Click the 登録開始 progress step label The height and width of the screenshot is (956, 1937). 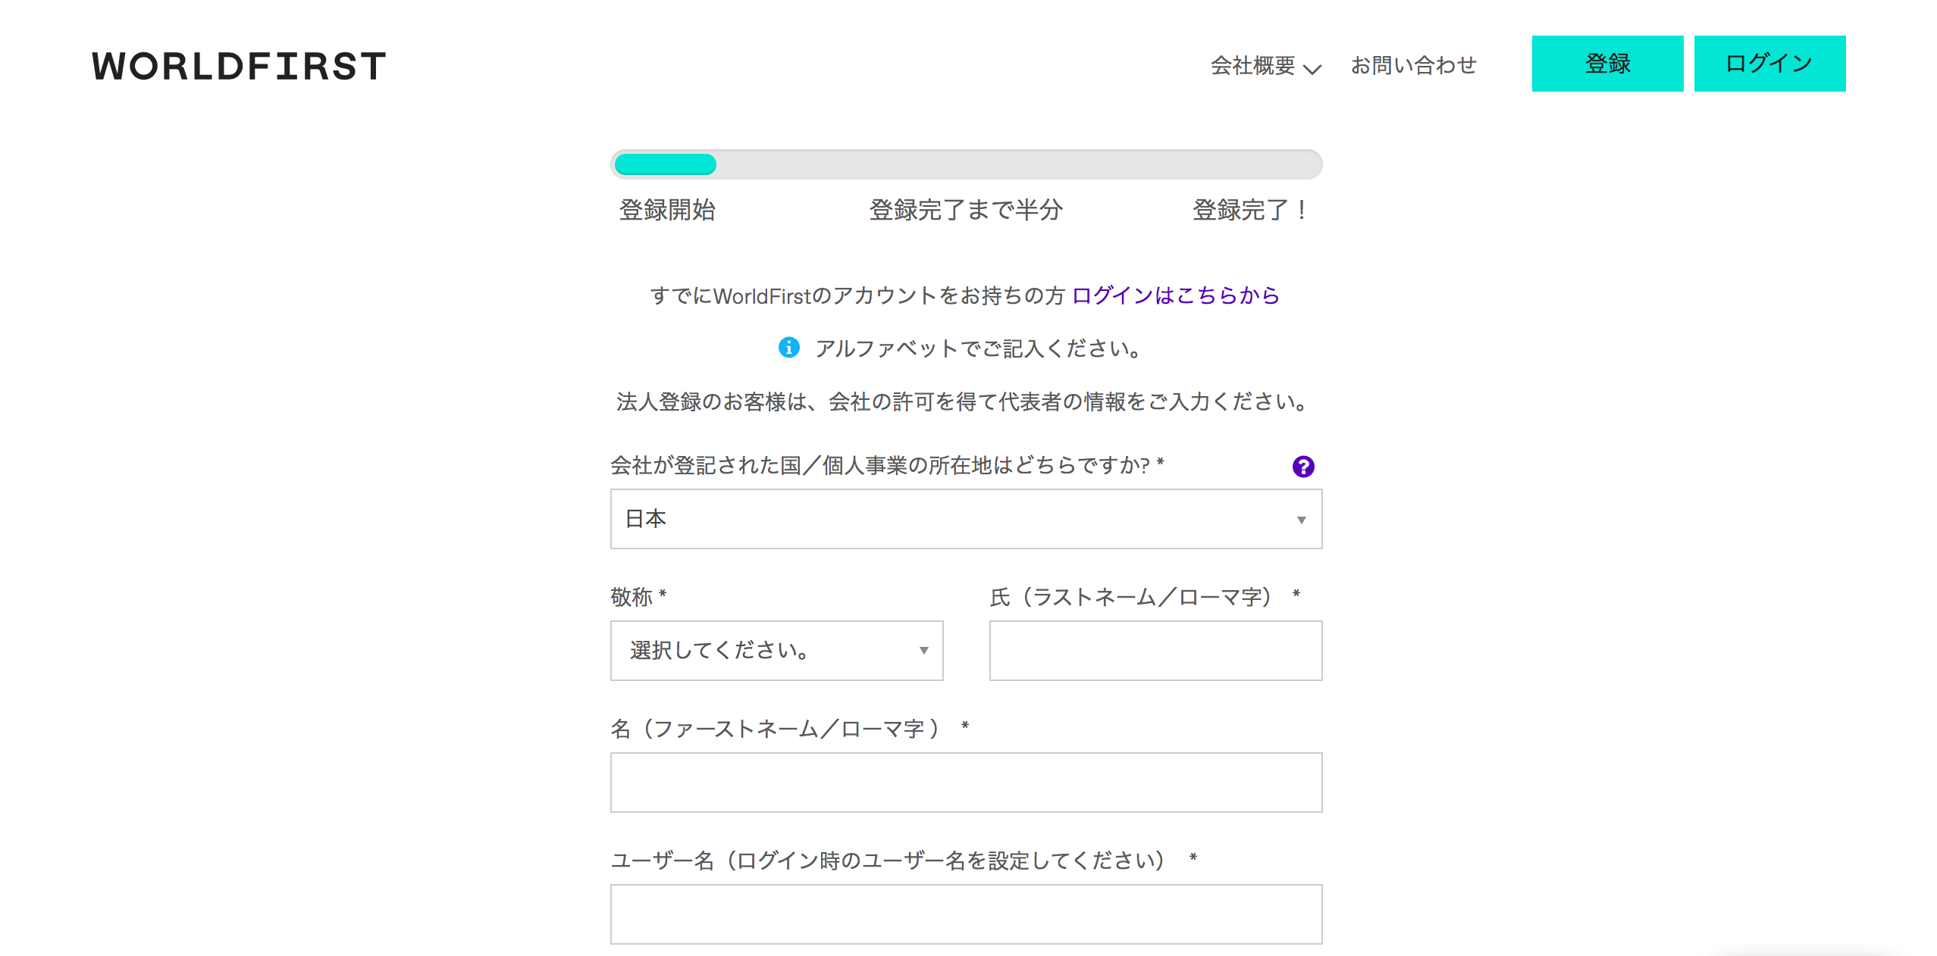[667, 210]
